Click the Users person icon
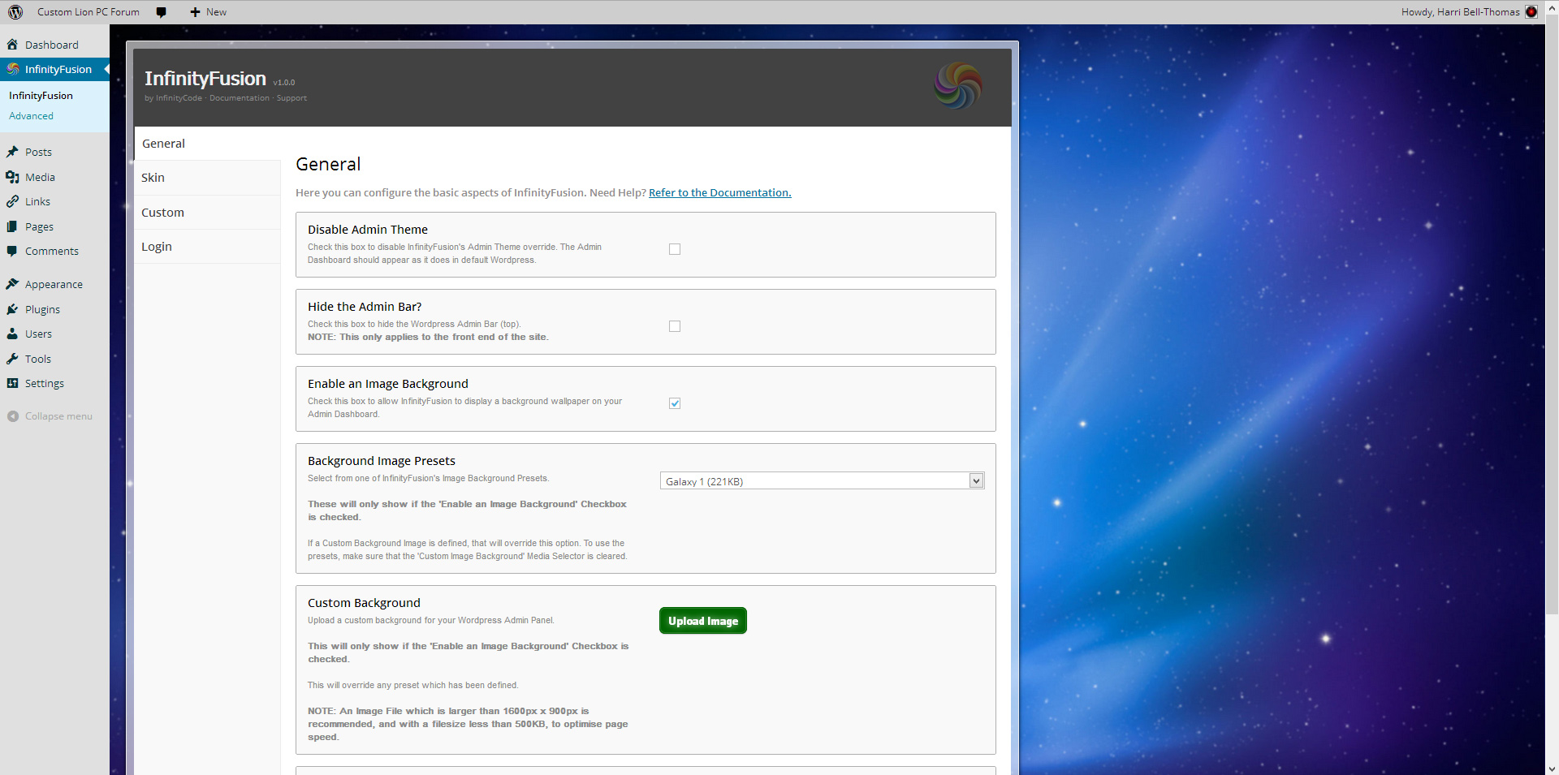Image resolution: width=1559 pixels, height=775 pixels. (12, 334)
